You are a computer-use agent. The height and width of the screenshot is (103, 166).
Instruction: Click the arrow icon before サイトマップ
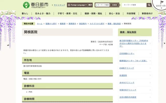tap(52, 5)
